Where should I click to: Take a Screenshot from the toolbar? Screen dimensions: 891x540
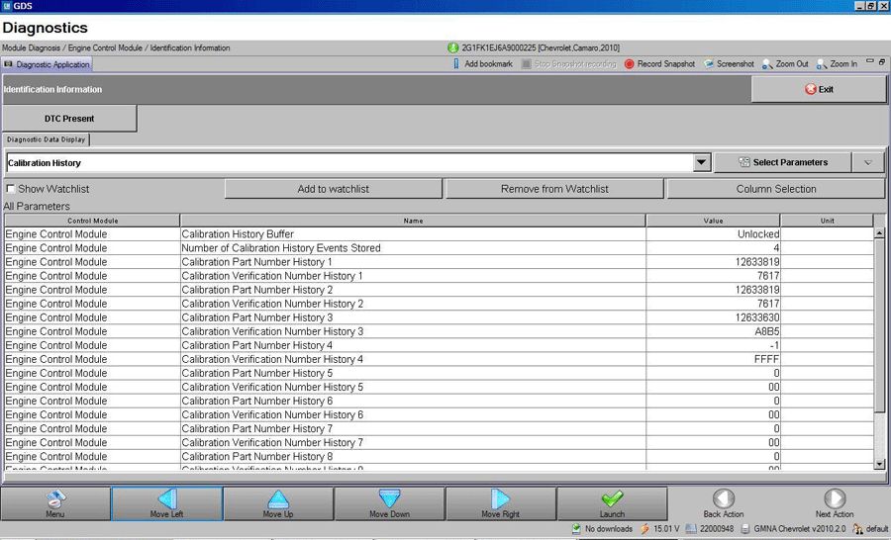point(709,64)
